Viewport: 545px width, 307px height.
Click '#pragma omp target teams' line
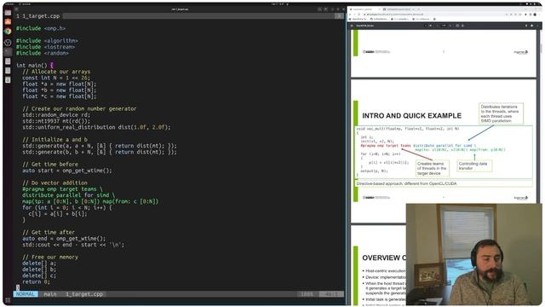pyautogui.click(x=62, y=189)
